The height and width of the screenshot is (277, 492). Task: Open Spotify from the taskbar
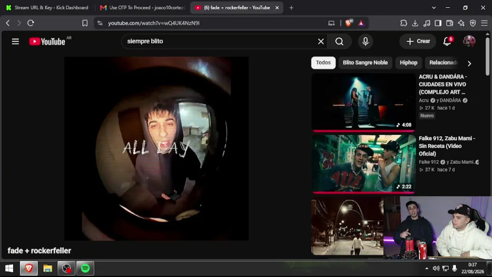[x=85, y=268]
